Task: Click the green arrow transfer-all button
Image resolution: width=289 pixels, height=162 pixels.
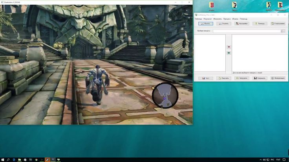Action: click(229, 53)
